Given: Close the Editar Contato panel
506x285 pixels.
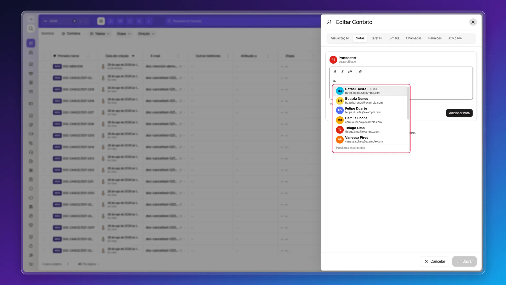Looking at the screenshot, I should [473, 22].
